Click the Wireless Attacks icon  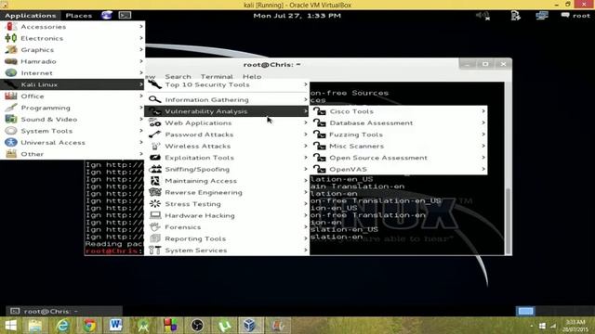[x=155, y=147]
